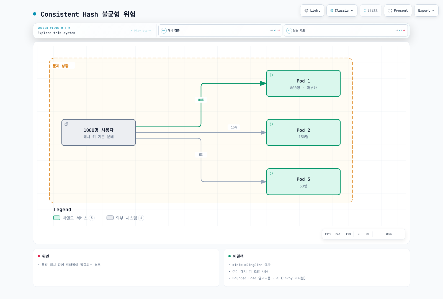Click the external-link icon on 1000명 사용자 node

[66, 124]
